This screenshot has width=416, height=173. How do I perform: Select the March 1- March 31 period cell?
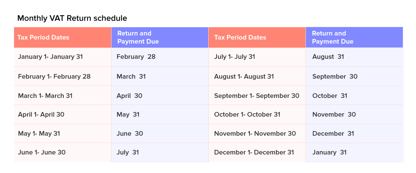[x=45, y=96]
